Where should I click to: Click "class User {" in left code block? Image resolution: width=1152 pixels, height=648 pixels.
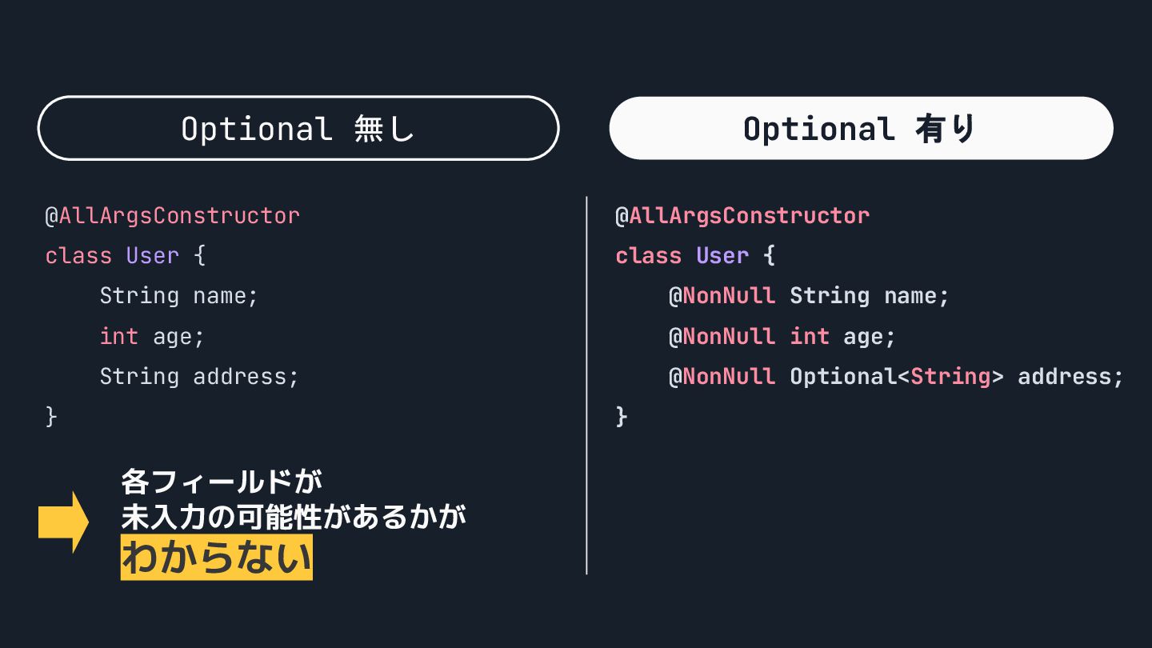(x=126, y=256)
